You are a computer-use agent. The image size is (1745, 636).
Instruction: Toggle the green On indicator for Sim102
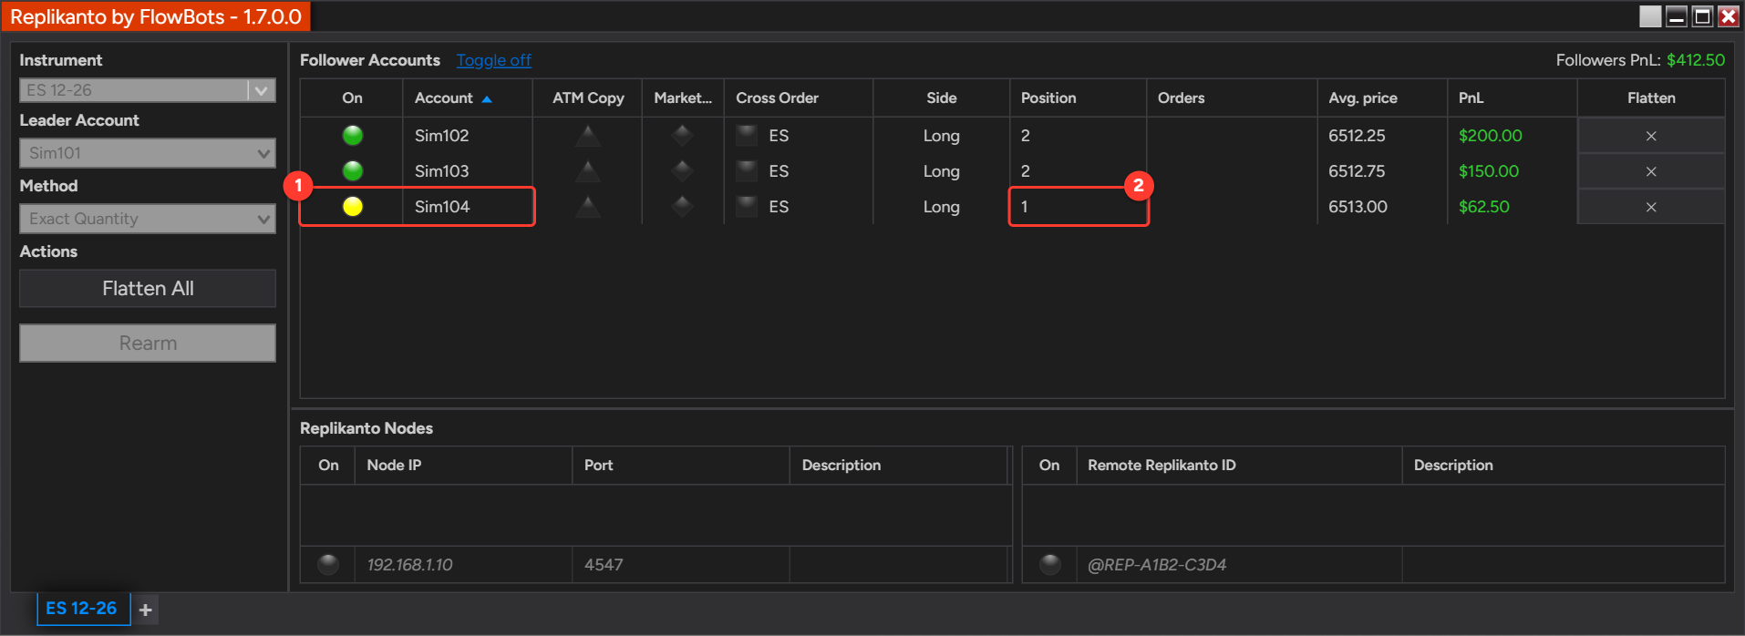353,136
